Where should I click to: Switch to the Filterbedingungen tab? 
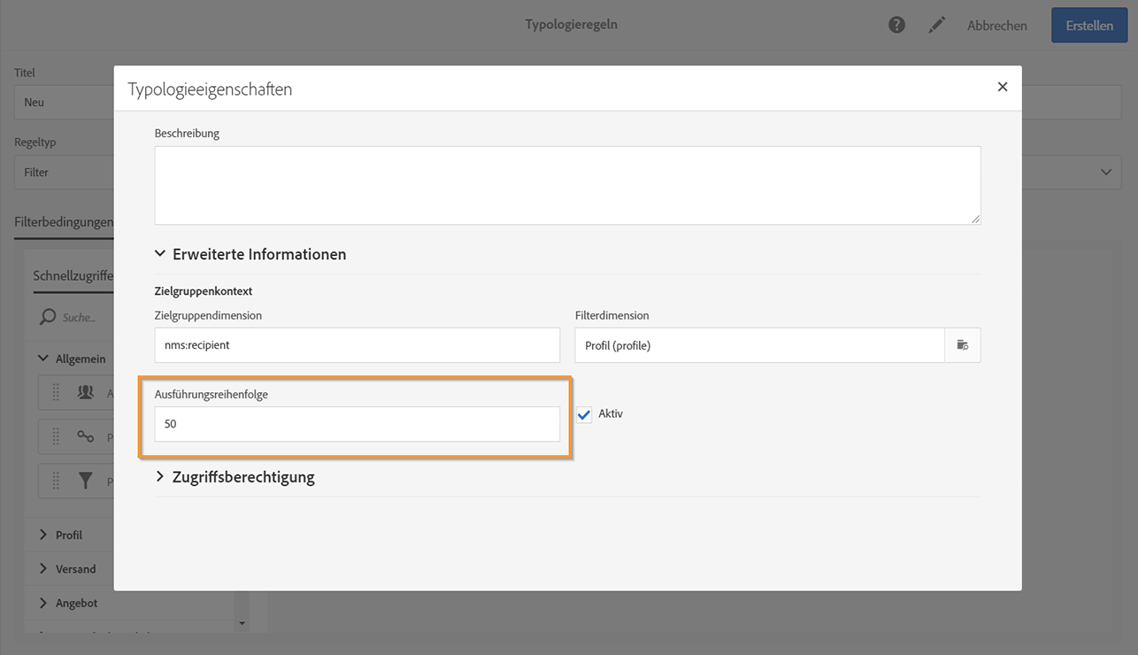pos(64,221)
